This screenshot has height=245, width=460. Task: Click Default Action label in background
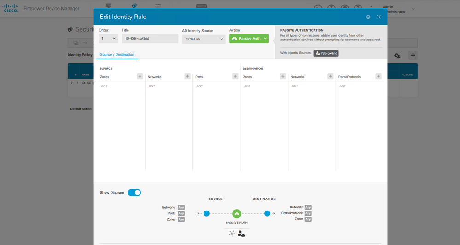coord(81,109)
